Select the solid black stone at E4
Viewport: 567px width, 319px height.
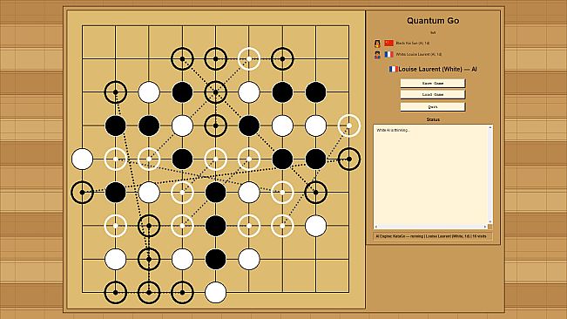pos(215,193)
